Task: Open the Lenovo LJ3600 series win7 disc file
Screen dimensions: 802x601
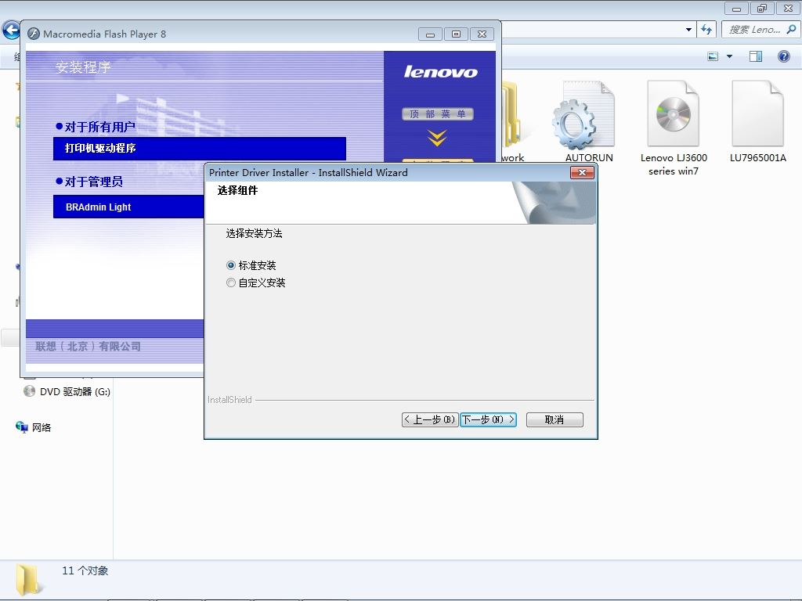Action: point(674,129)
